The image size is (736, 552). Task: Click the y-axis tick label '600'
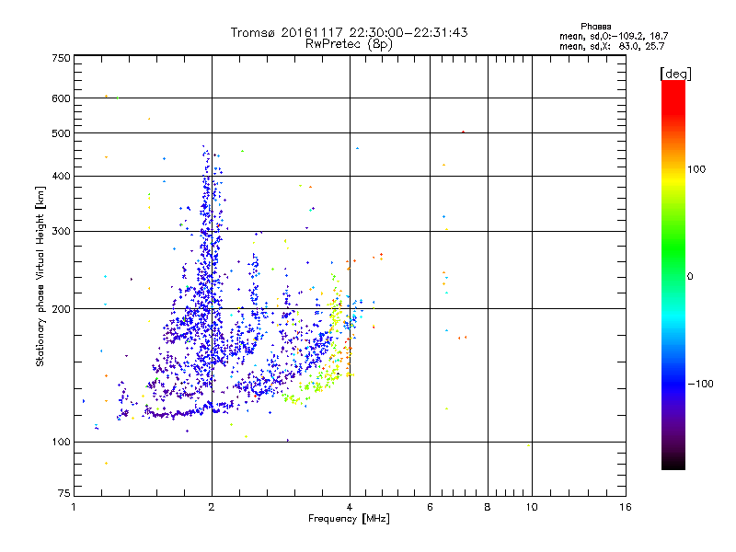[61, 98]
